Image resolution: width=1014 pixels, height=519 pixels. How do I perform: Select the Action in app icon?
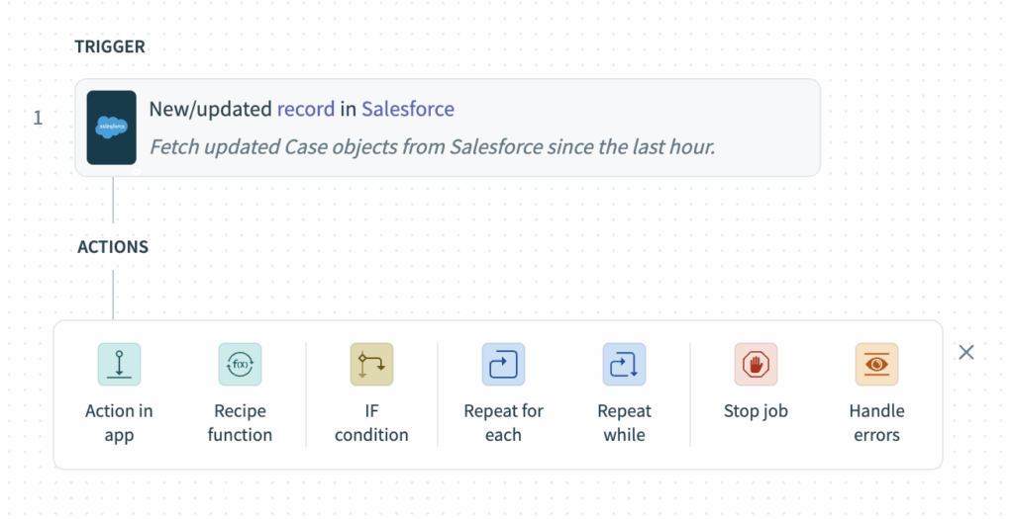tap(119, 364)
